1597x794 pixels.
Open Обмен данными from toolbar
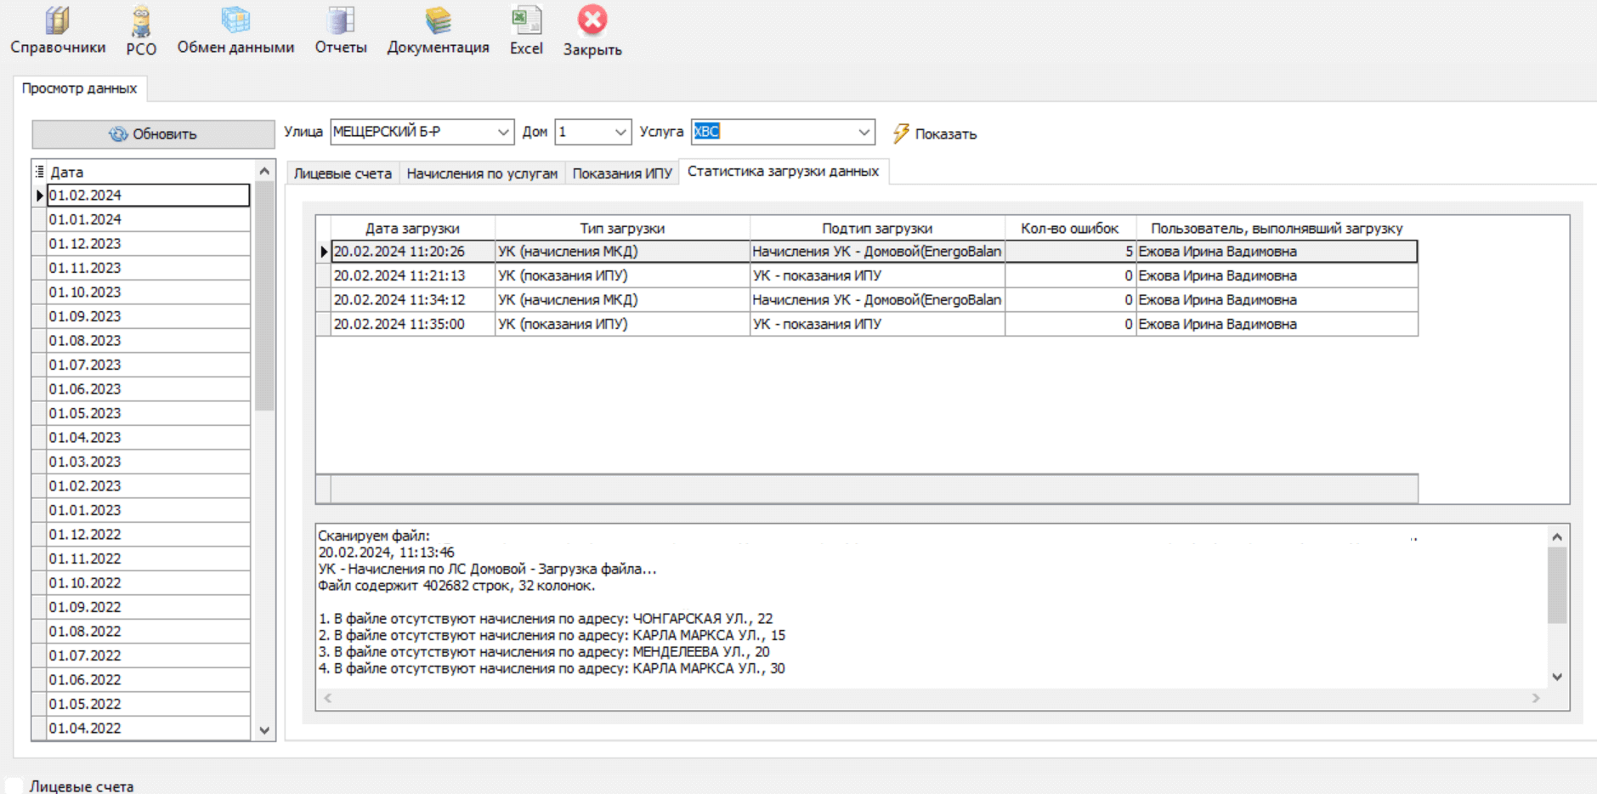click(x=235, y=21)
